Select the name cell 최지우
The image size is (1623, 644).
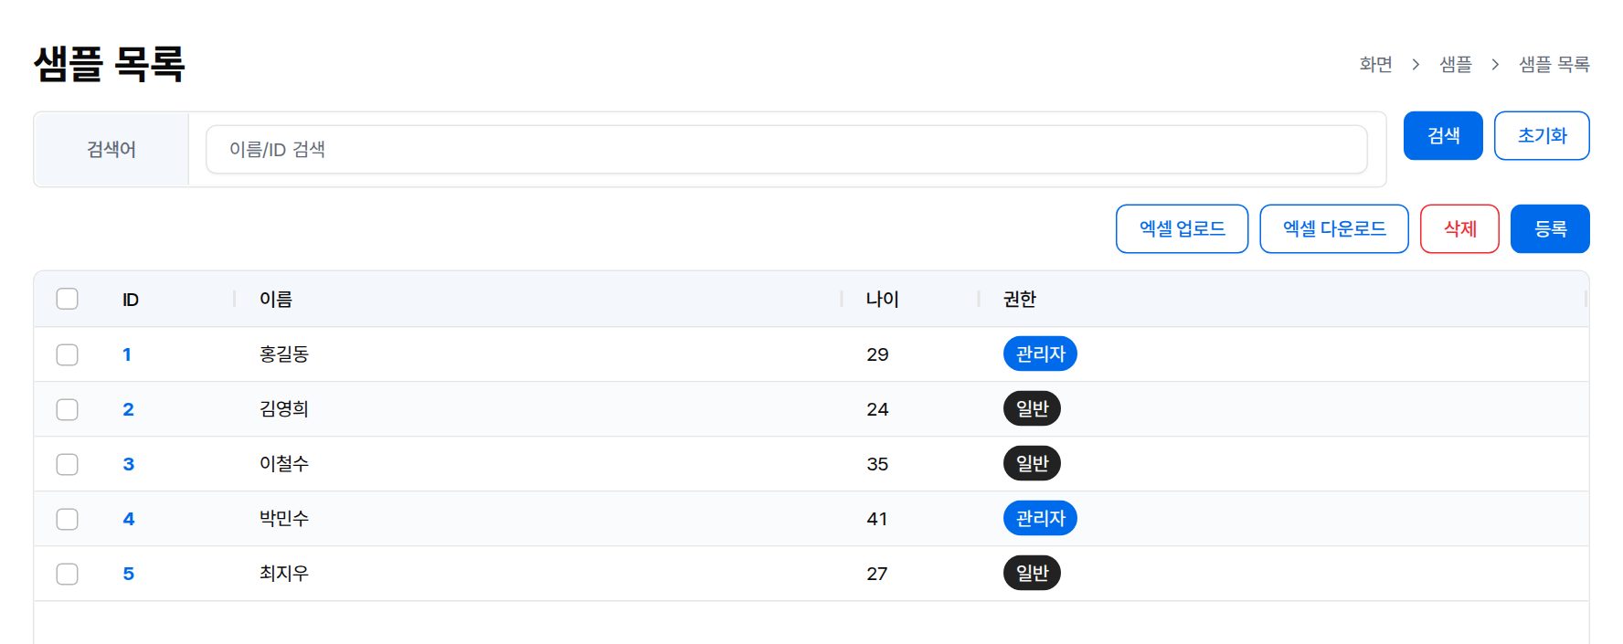[284, 573]
